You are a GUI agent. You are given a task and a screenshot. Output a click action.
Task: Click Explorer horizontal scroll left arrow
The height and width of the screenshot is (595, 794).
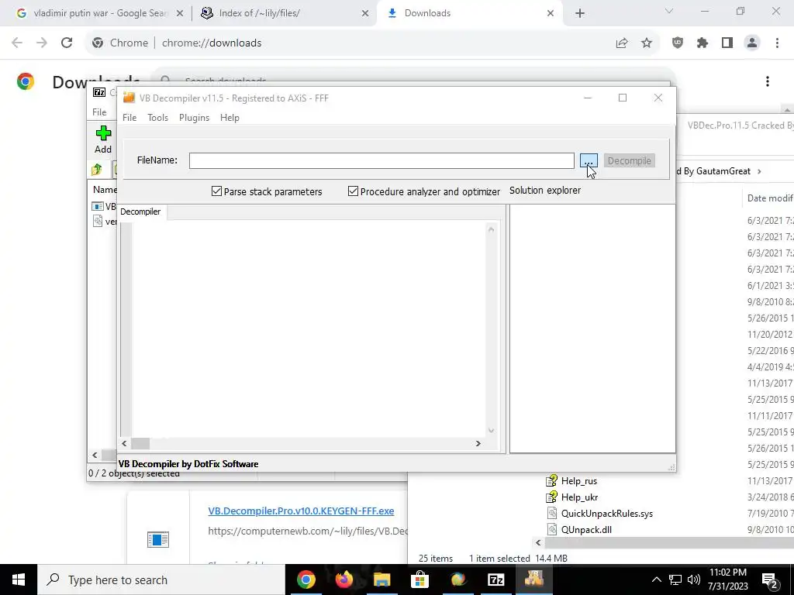[x=538, y=542]
